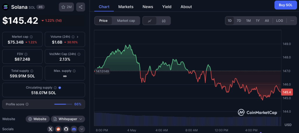Open Profile score info icon
This screenshot has height=133, width=299.
(x=27, y=104)
